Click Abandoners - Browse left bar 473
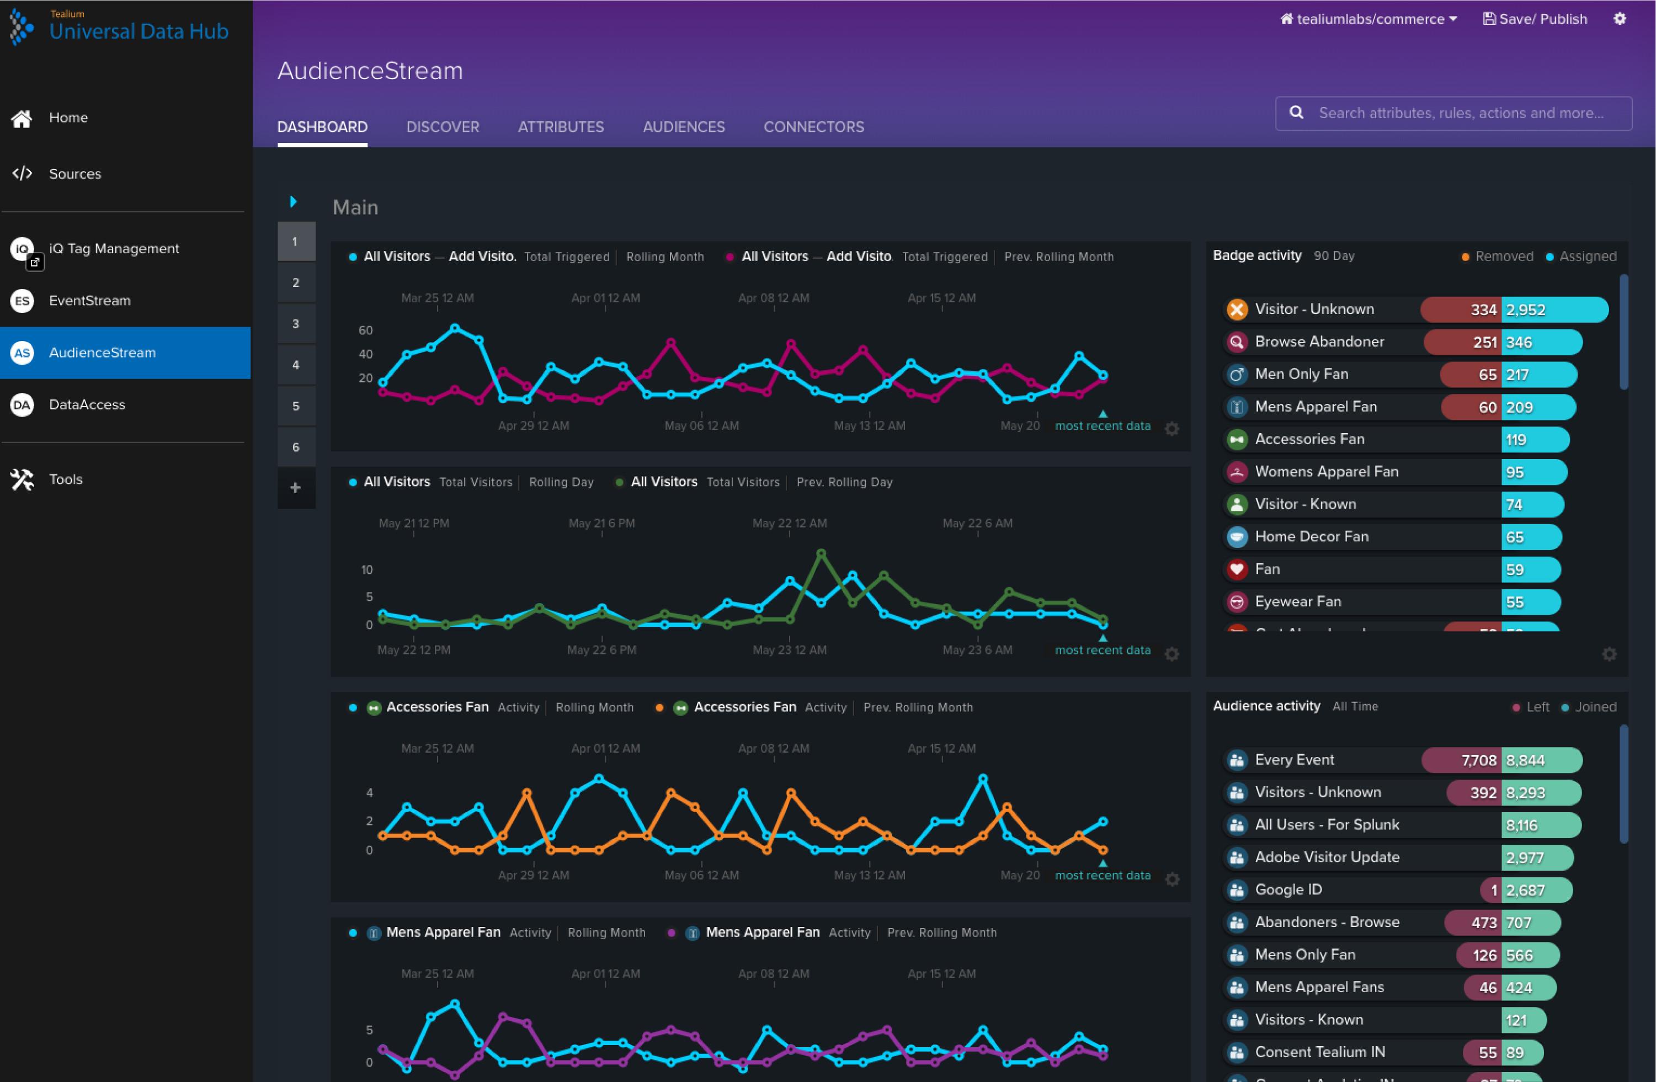The image size is (1656, 1082). click(1473, 923)
